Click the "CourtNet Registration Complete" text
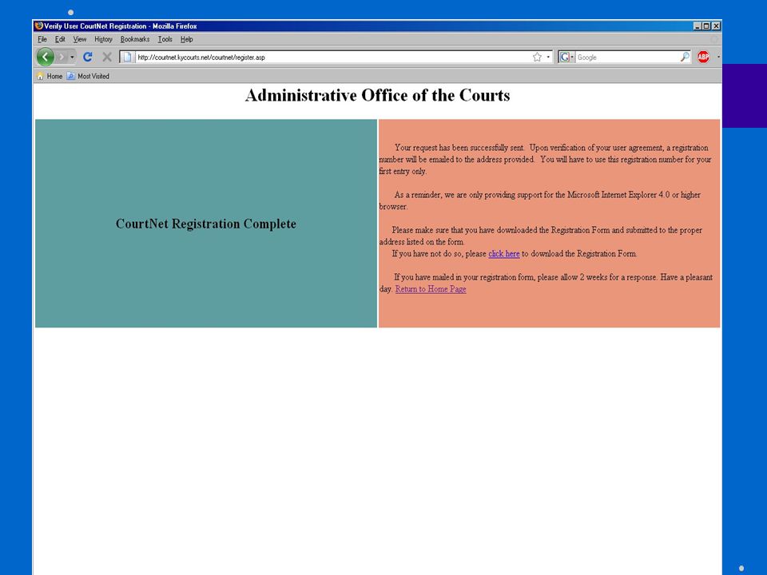 click(x=206, y=224)
